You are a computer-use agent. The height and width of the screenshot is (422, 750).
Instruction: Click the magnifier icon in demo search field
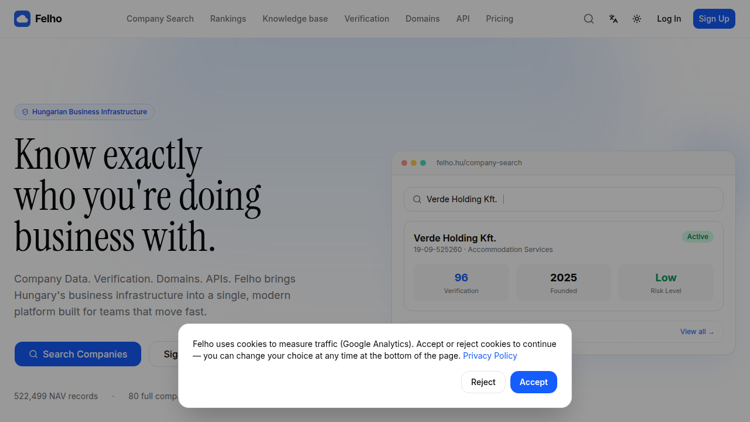[417, 199]
